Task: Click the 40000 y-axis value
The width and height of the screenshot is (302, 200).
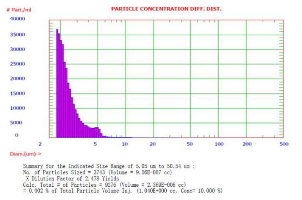Action: [x=17, y=19]
